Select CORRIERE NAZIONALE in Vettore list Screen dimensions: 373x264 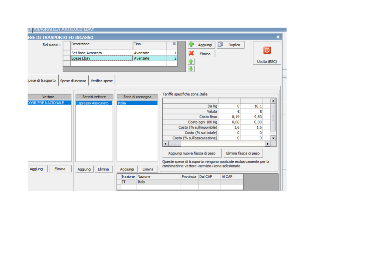[49, 103]
